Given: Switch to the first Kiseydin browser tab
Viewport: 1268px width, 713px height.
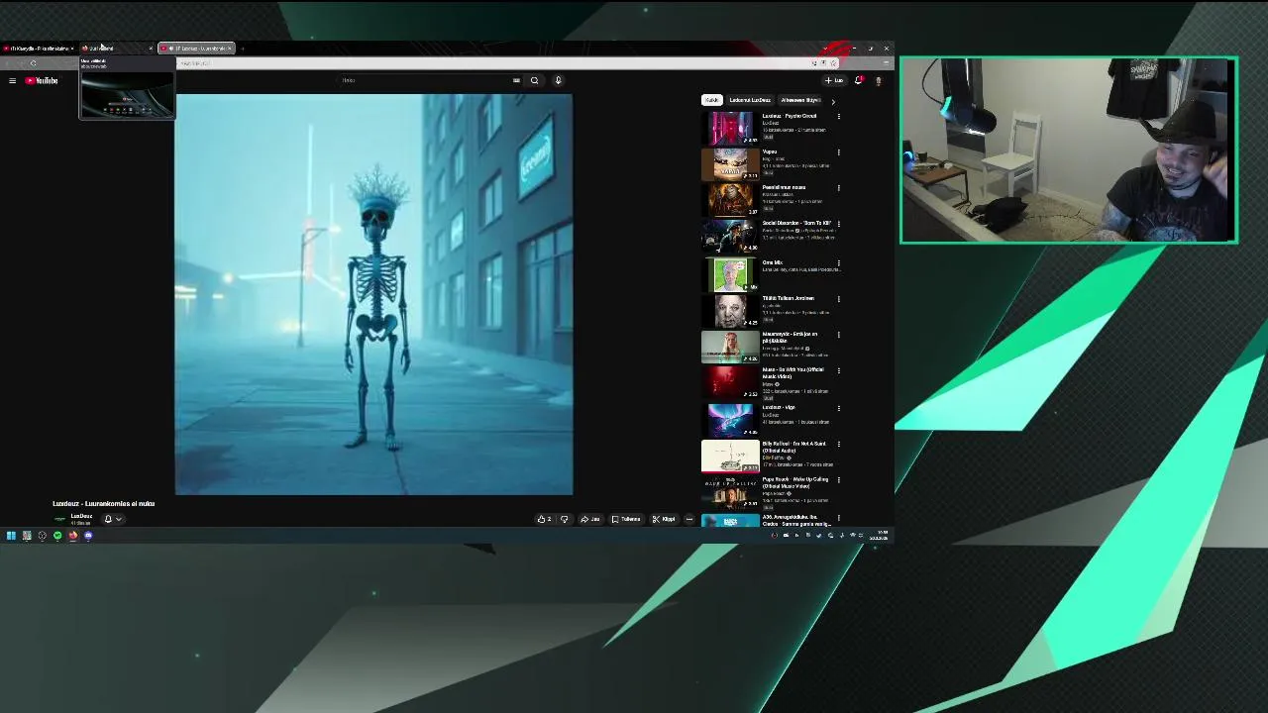Looking at the screenshot, I should pyautogui.click(x=39, y=48).
